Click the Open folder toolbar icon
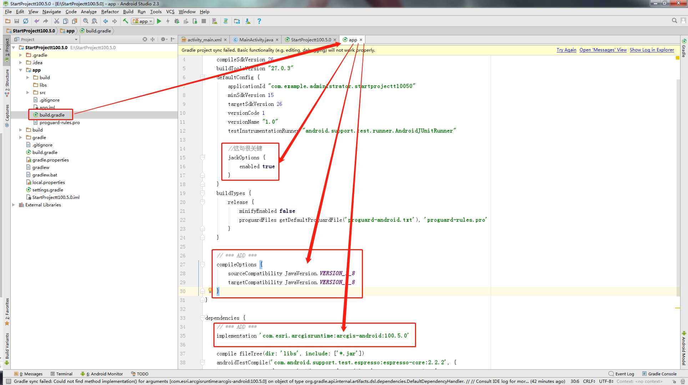Image resolution: width=688 pixels, height=385 pixels. coord(7,21)
